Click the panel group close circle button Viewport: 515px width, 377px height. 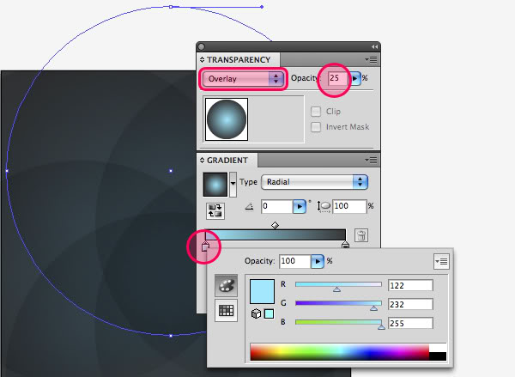pyautogui.click(x=202, y=46)
